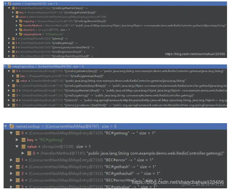Click the mappingName field icon

(x=21, y=34)
